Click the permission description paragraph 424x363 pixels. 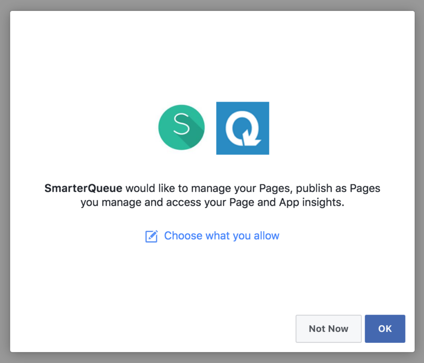point(212,195)
